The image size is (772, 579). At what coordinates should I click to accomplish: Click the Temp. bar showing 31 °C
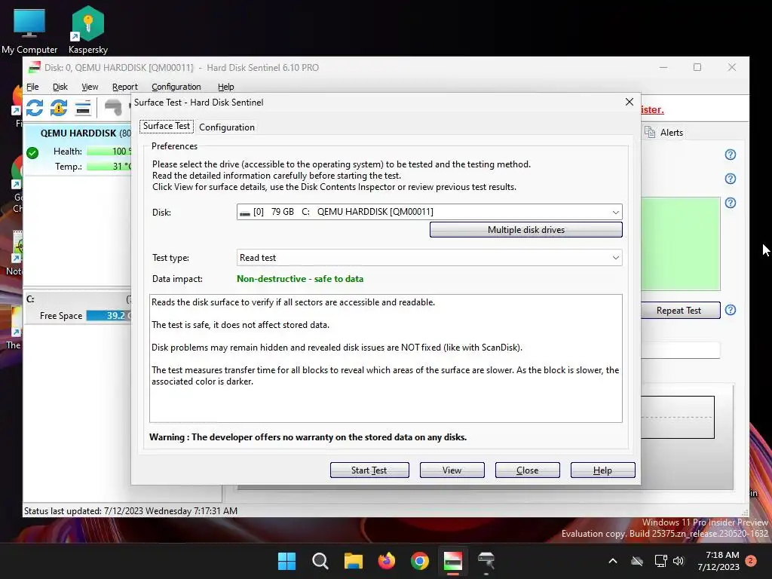coord(109,167)
